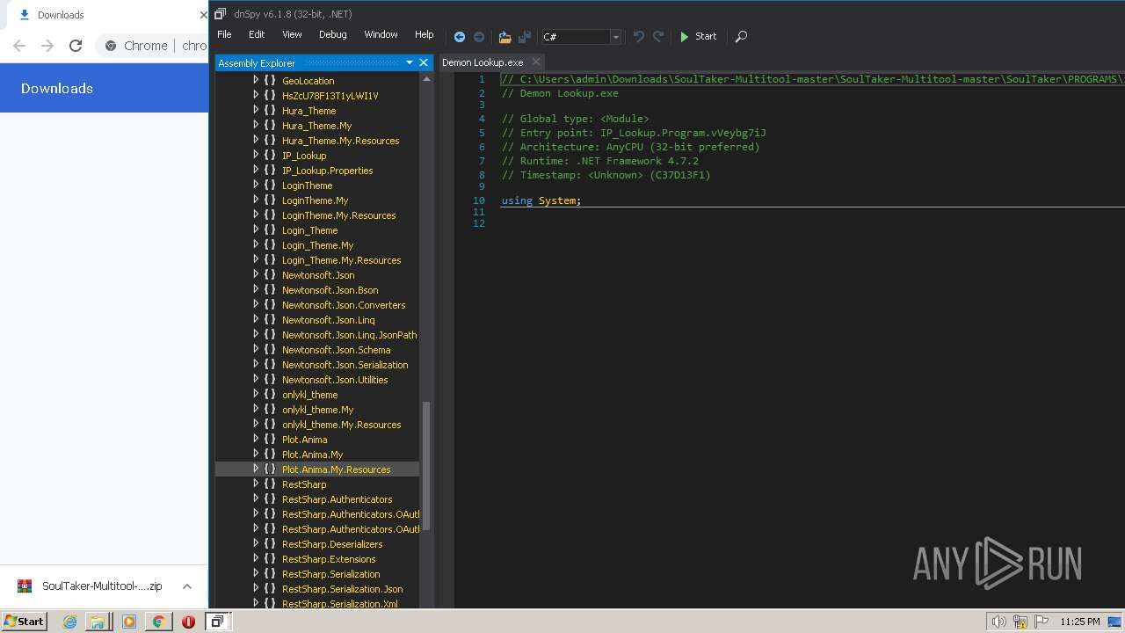This screenshot has width=1125, height=633.
Task: Undo with the toolbar arrow icon
Action: coord(639,37)
